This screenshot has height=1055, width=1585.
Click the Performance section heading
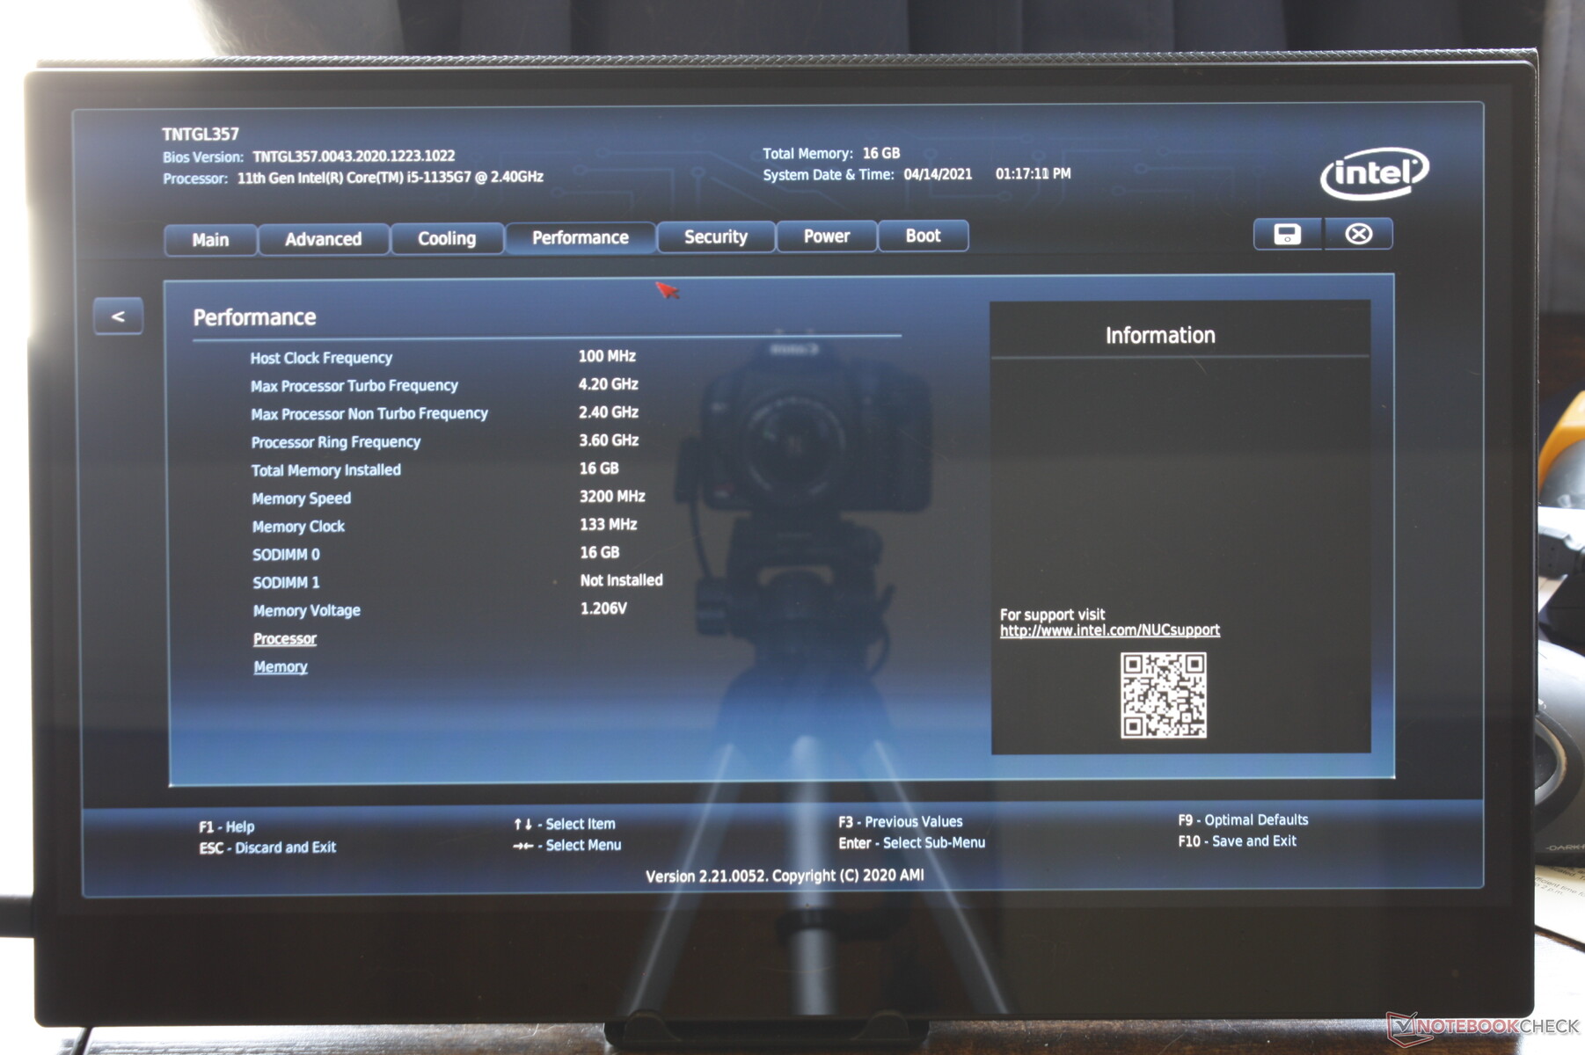(254, 317)
